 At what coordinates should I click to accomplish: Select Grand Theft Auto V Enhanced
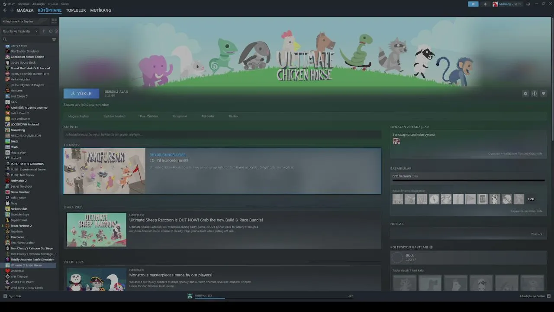pos(30,68)
